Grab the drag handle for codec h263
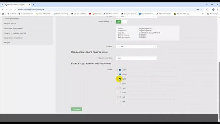The width and height of the screenshot is (220, 124). click(117, 93)
